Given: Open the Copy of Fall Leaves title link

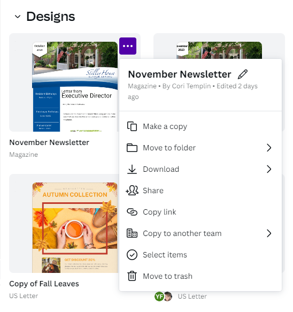Looking at the screenshot, I should (44, 284).
